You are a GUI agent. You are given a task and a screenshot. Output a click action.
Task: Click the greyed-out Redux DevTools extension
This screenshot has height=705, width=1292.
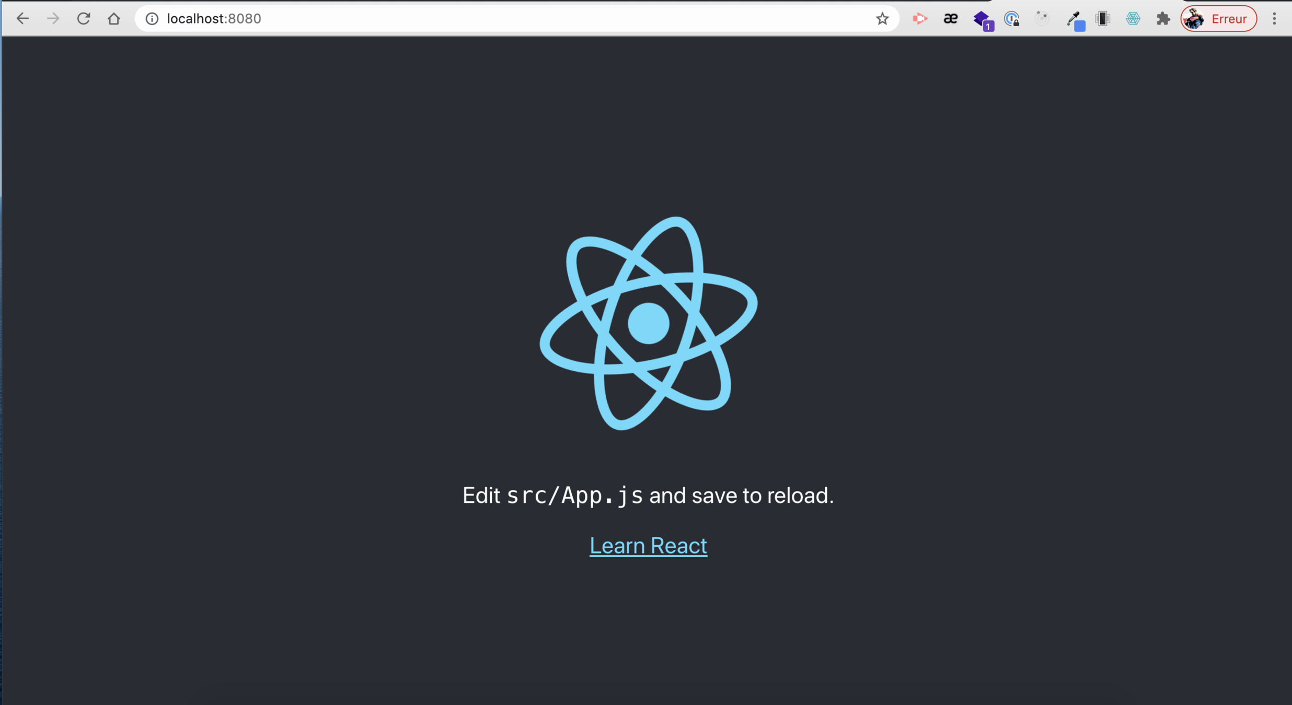click(x=1042, y=19)
